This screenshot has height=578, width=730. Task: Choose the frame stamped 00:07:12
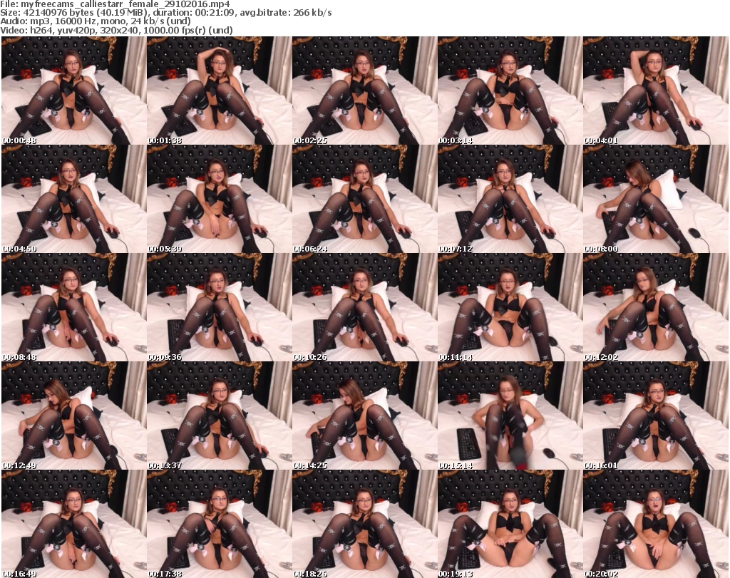click(510, 199)
